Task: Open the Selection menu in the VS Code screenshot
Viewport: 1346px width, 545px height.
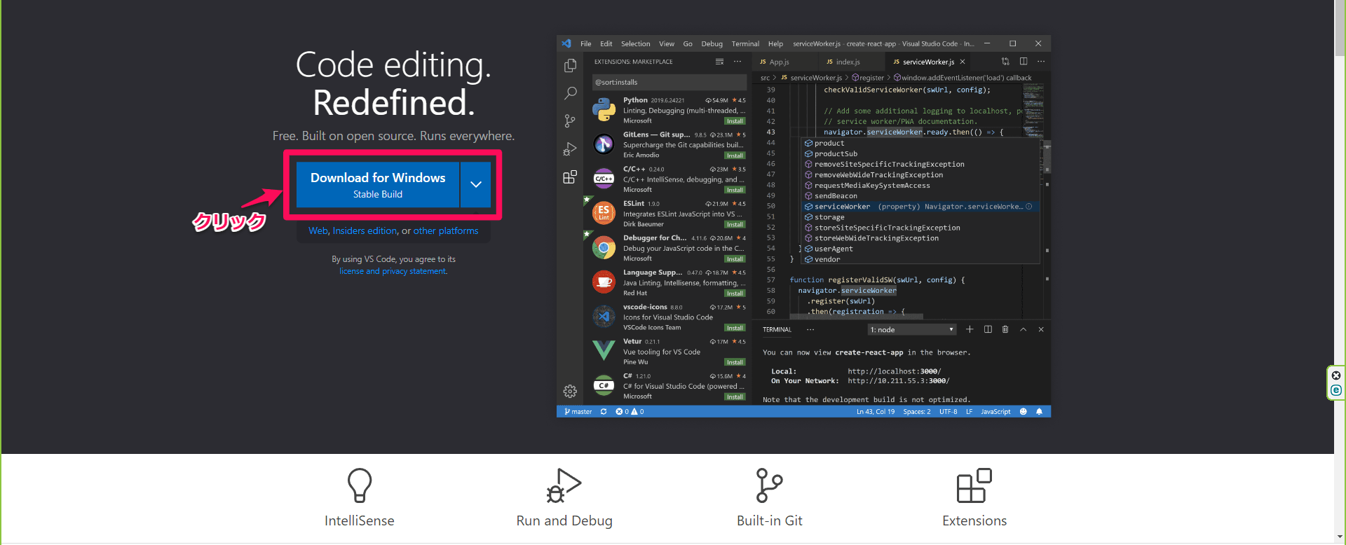Action: (x=635, y=43)
